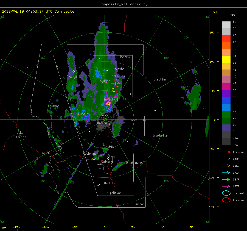Click the Lake Louise label

pyautogui.click(x=21, y=135)
